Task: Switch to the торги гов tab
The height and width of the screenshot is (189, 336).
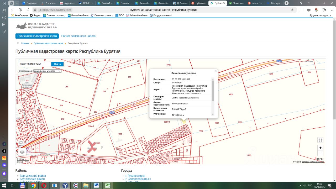Action: click(x=255, y=3)
